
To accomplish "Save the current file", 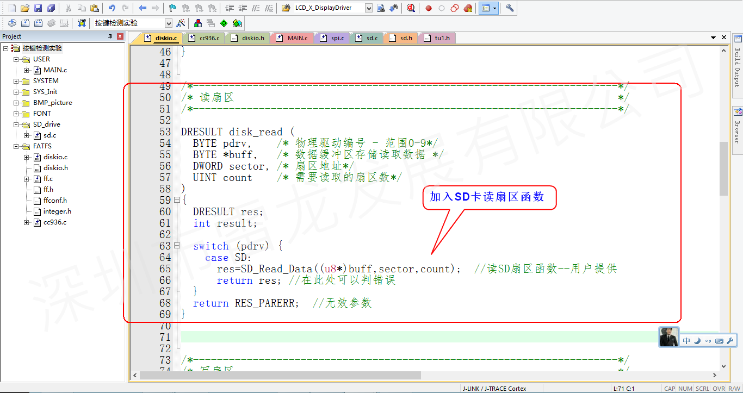I will click(38, 8).
